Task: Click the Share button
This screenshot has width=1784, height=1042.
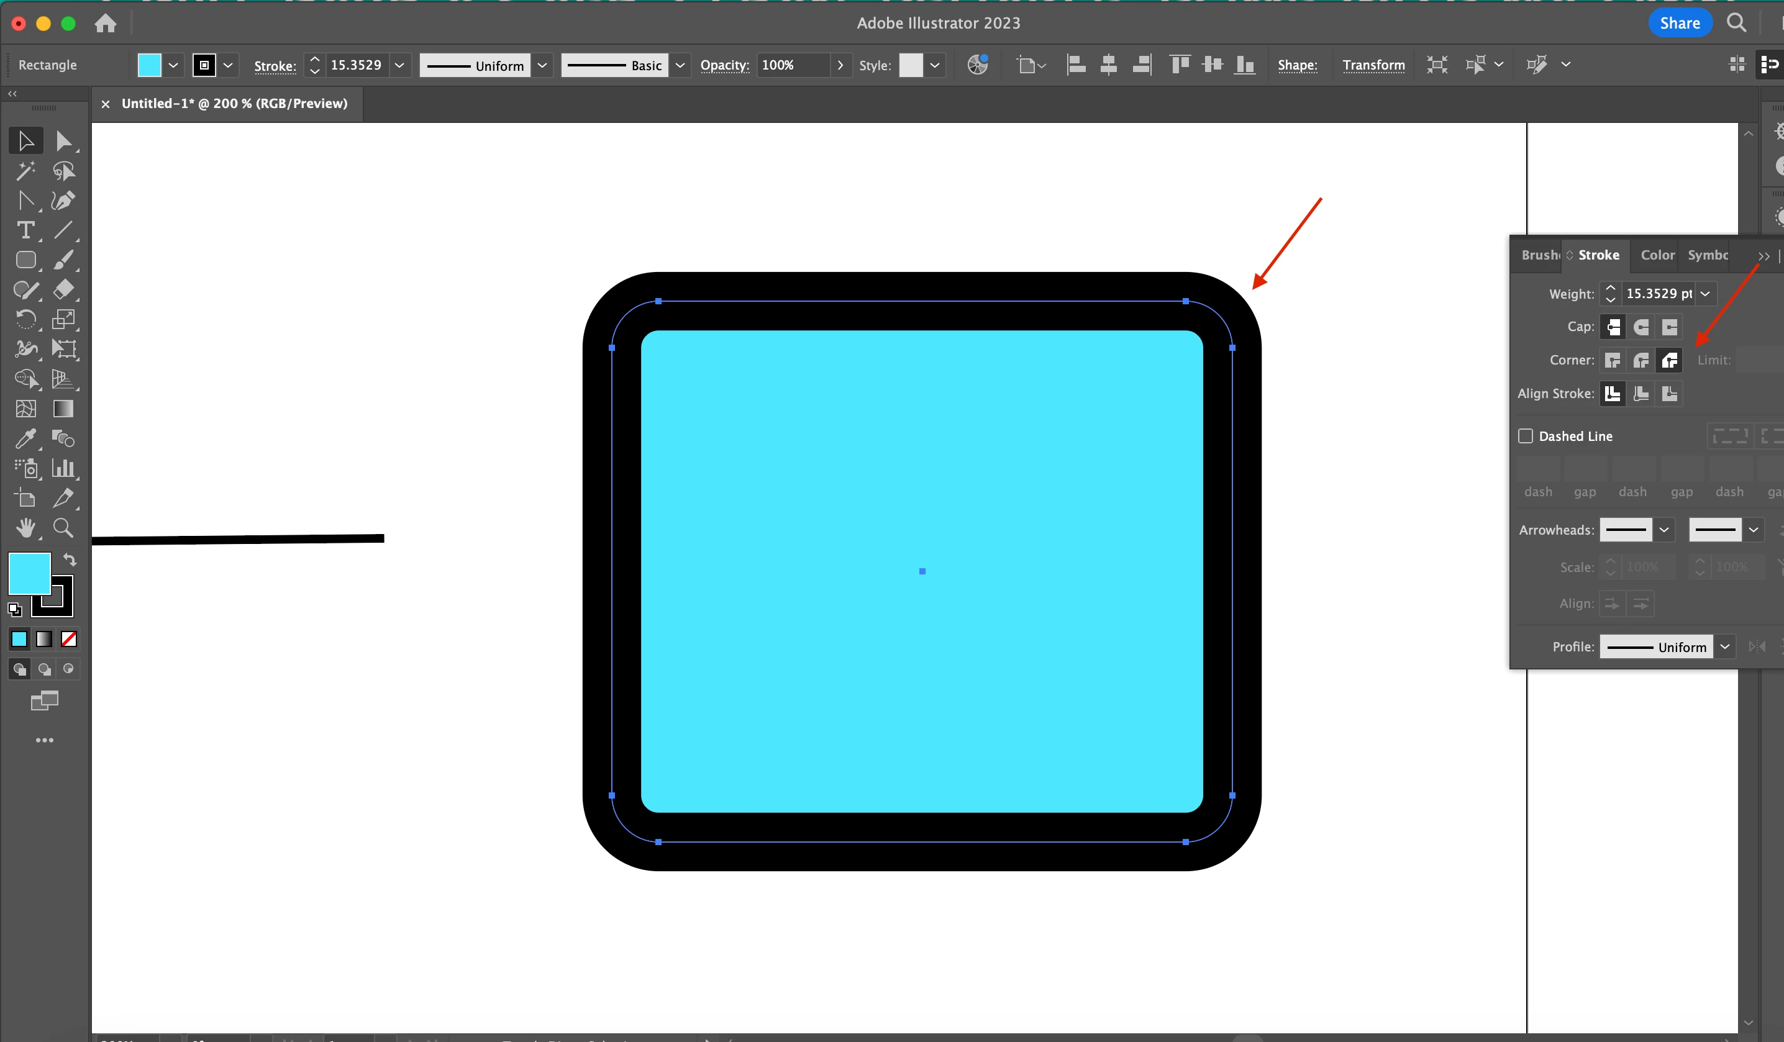Action: pos(1679,24)
